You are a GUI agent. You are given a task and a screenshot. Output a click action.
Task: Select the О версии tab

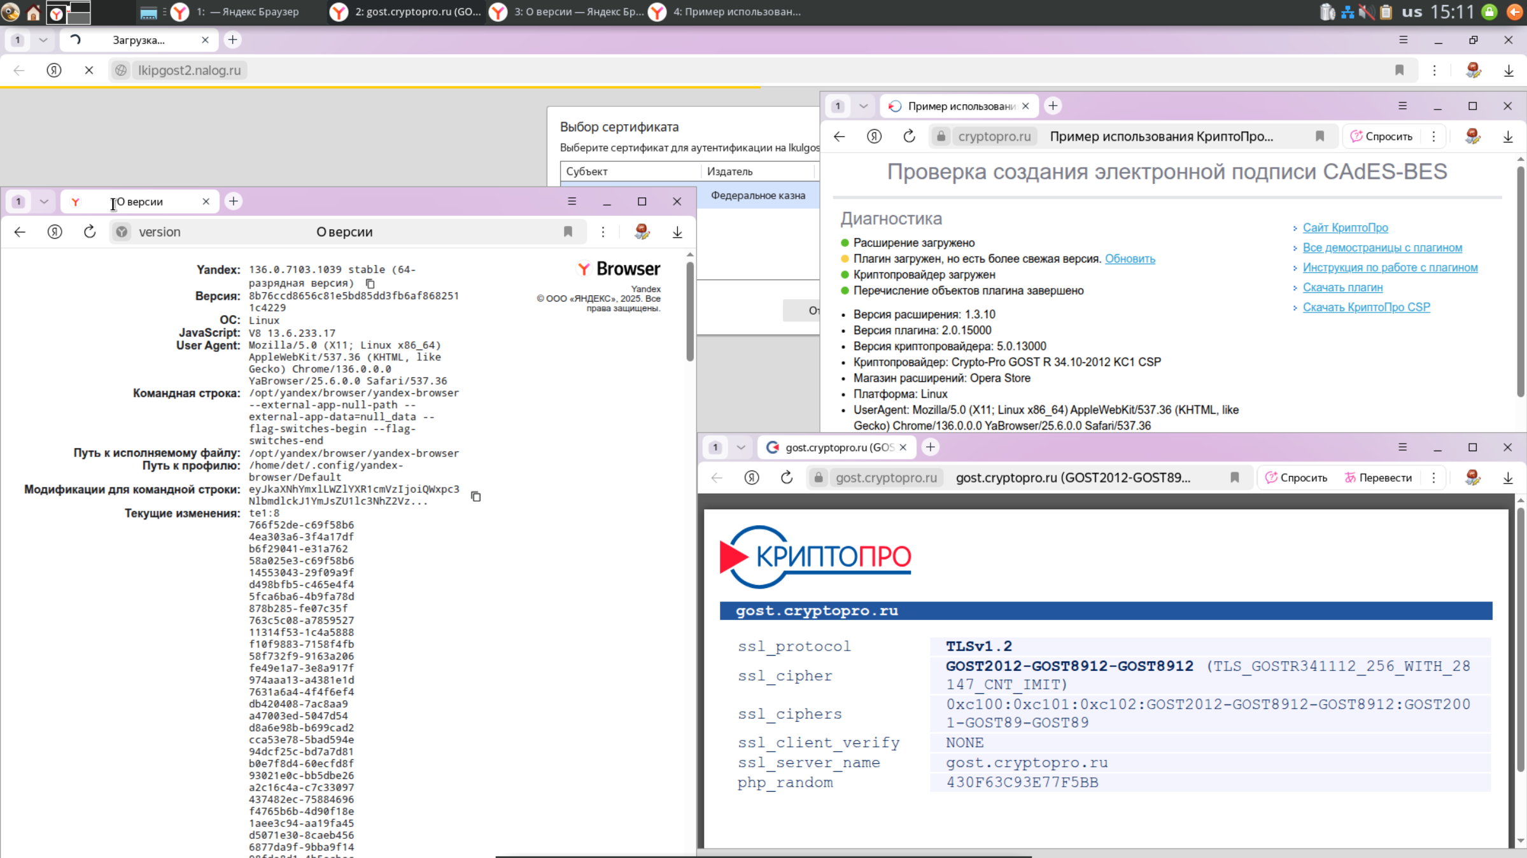coord(139,201)
